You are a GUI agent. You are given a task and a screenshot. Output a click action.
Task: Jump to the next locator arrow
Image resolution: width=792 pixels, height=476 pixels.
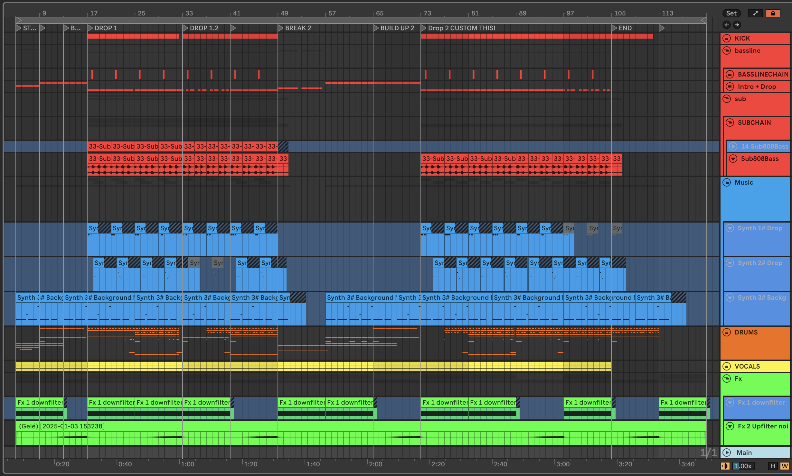click(737, 25)
